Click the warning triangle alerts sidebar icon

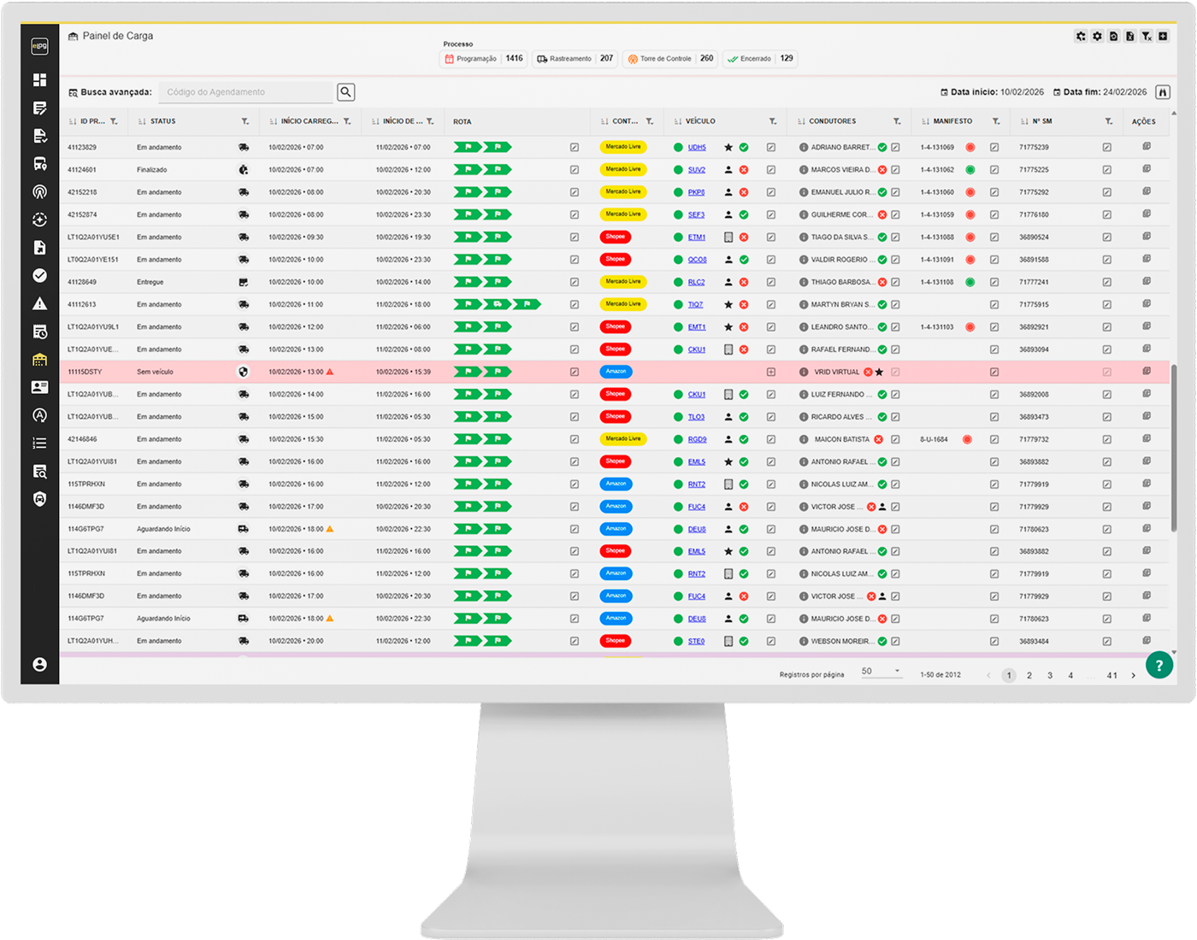tap(39, 303)
